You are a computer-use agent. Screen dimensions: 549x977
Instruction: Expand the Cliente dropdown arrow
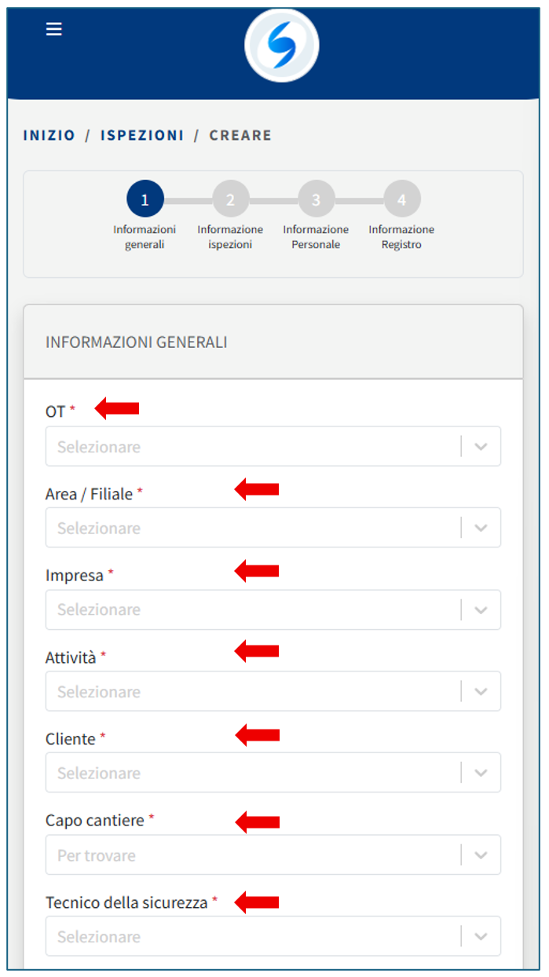[481, 773]
